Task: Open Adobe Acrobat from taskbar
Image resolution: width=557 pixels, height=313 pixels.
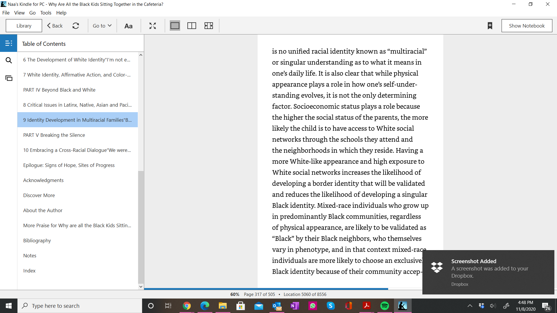Action: (367, 306)
